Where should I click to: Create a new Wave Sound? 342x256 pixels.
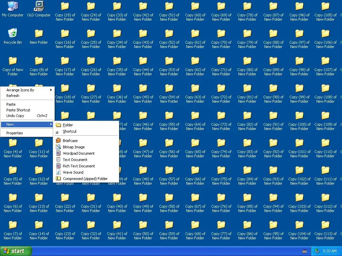tap(86, 172)
